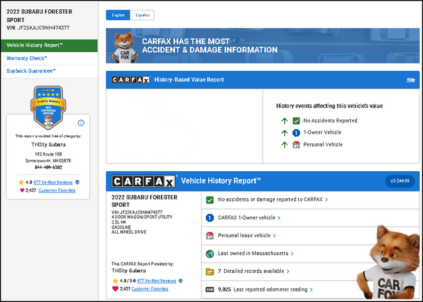The height and width of the screenshot is (302, 423).
Task: Click pink heart icon in history report
Action: tap(115, 289)
